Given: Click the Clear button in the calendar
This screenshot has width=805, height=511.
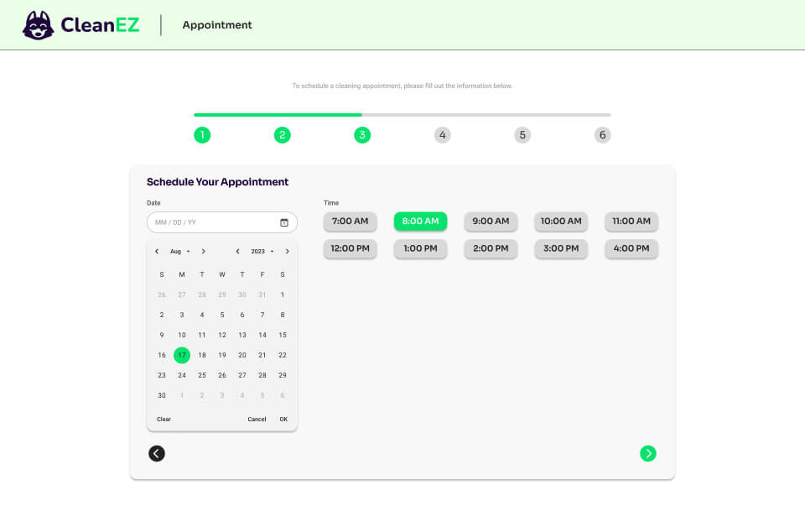Looking at the screenshot, I should click(x=163, y=419).
